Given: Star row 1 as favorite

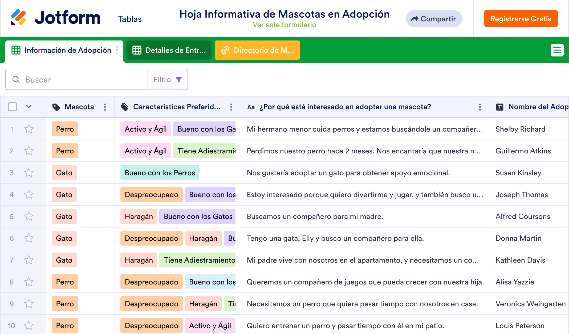Looking at the screenshot, I should (29, 129).
